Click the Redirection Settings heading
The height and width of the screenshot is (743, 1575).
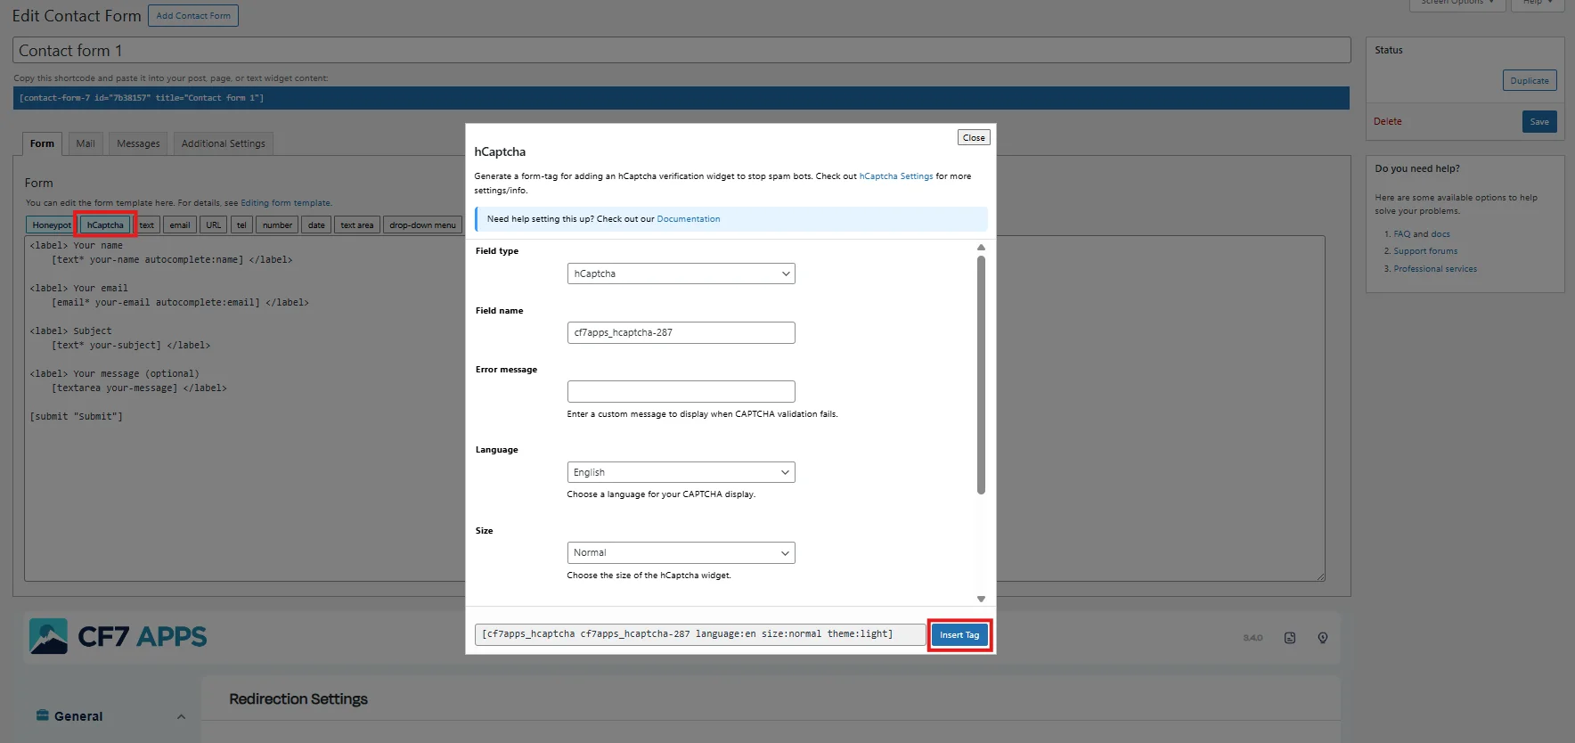[x=298, y=699]
